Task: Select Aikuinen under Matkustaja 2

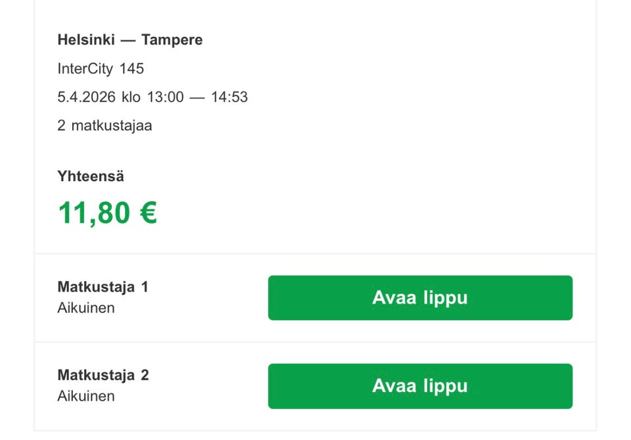Action: tap(86, 396)
